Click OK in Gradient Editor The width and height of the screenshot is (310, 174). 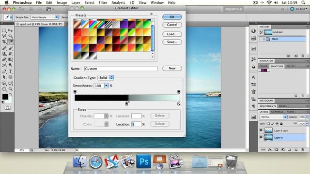[172, 17]
